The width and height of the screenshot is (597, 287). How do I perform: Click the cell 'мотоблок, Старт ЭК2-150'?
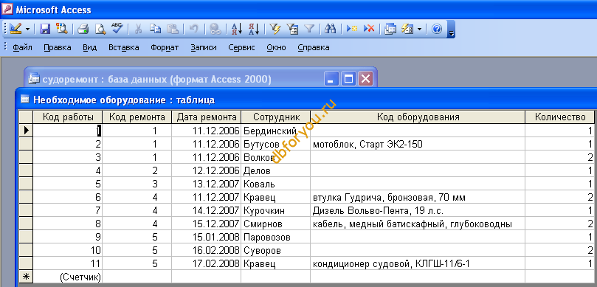pyautogui.click(x=418, y=145)
